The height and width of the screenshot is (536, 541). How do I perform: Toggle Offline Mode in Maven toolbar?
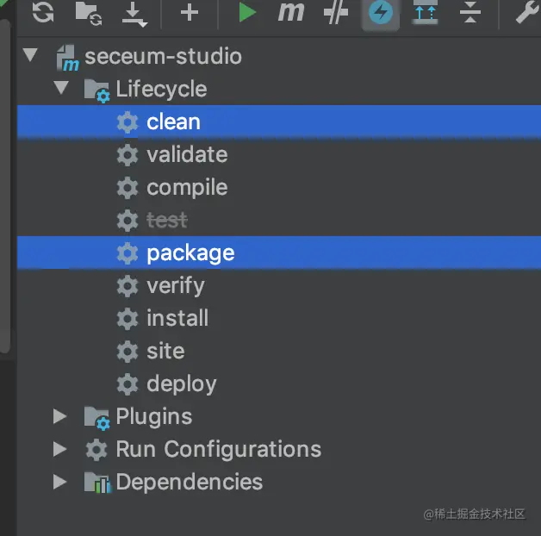click(335, 12)
